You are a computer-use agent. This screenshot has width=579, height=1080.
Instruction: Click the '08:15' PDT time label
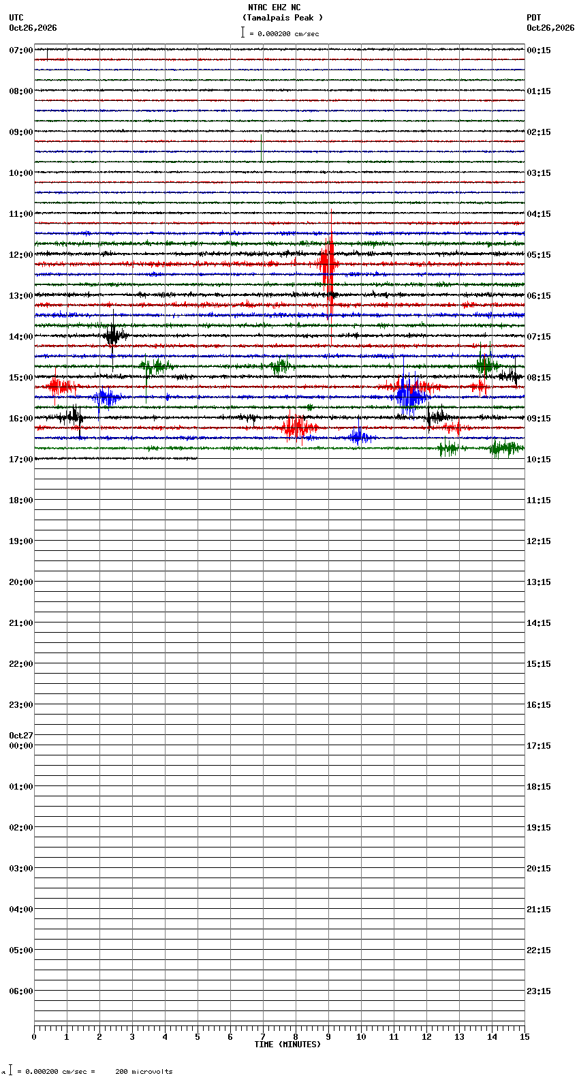coord(539,378)
